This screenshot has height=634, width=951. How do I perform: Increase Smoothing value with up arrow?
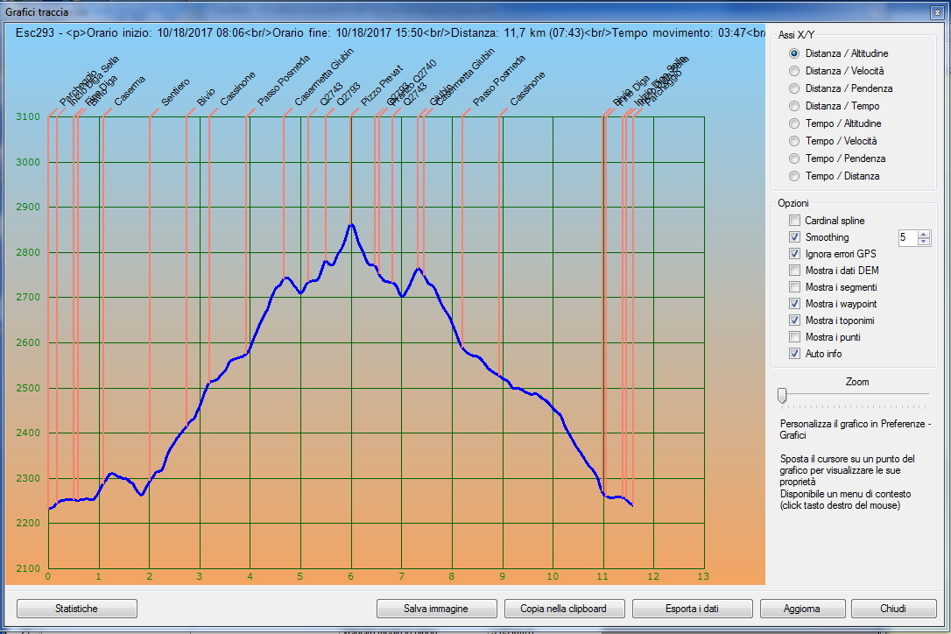pyautogui.click(x=924, y=234)
